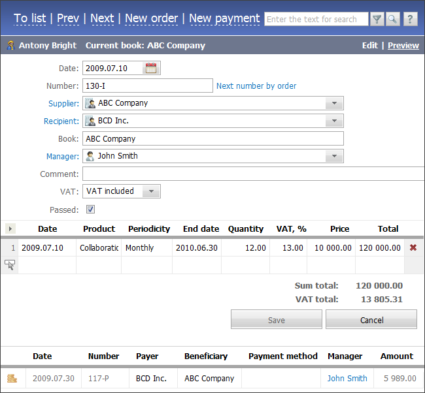
Task: Expand the Supplier dropdown arrow
Action: pos(334,103)
